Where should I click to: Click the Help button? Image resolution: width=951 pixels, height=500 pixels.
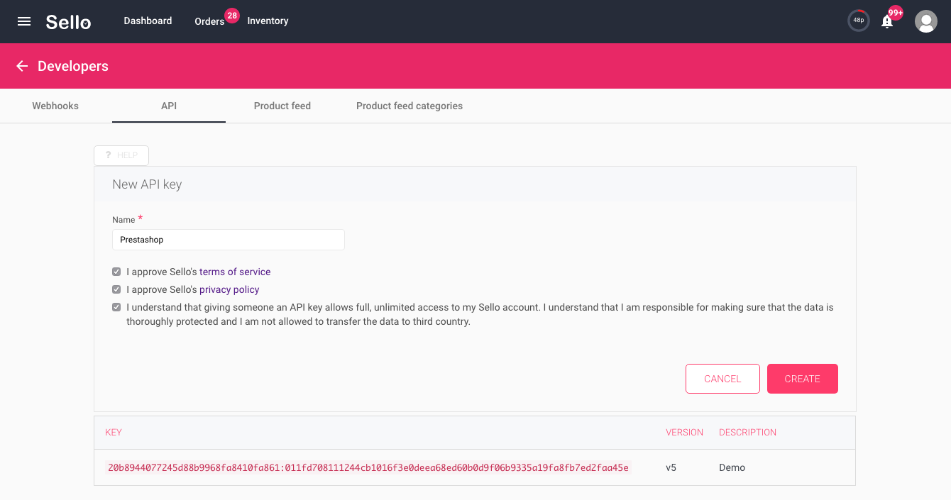click(121, 155)
